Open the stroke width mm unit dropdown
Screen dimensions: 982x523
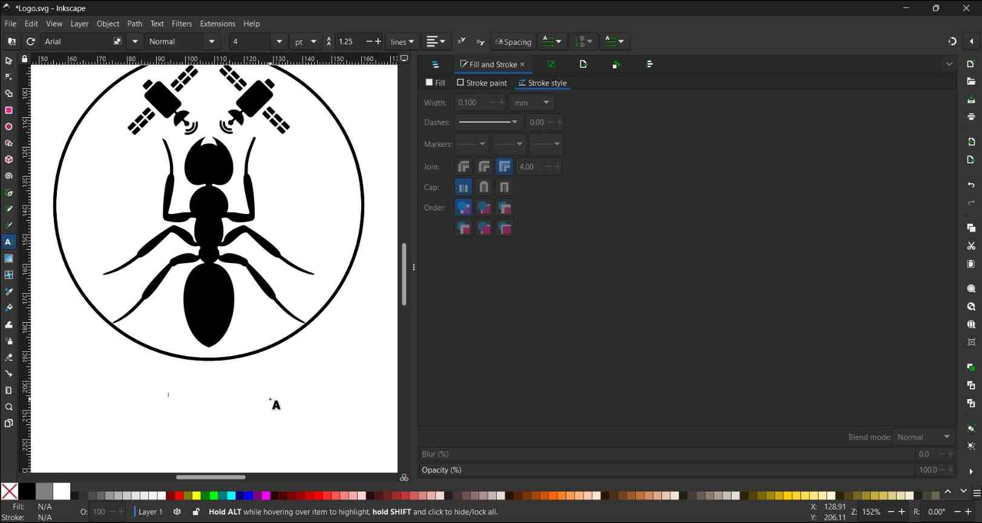click(532, 103)
